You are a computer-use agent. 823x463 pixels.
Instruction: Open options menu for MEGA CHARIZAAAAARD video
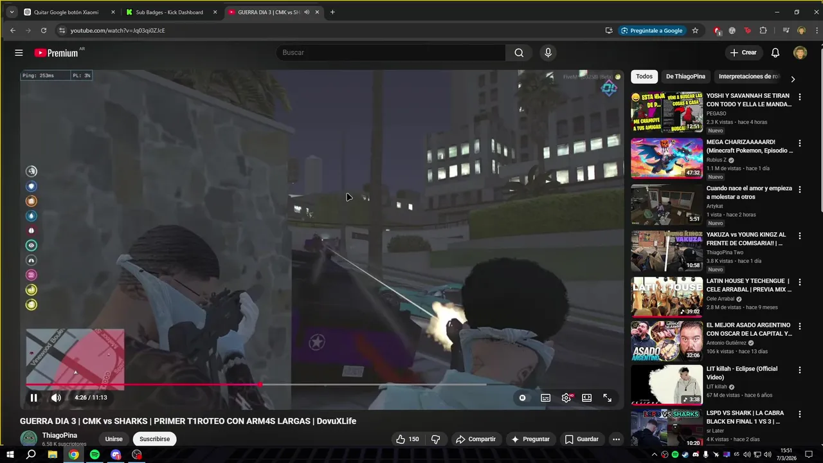pyautogui.click(x=800, y=143)
